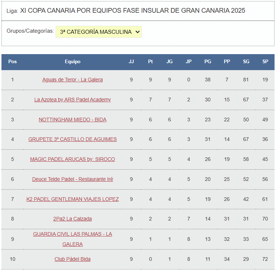Open La Azotea by ARS Padel Academy link
This screenshot has width=276, height=271.
coord(72,100)
